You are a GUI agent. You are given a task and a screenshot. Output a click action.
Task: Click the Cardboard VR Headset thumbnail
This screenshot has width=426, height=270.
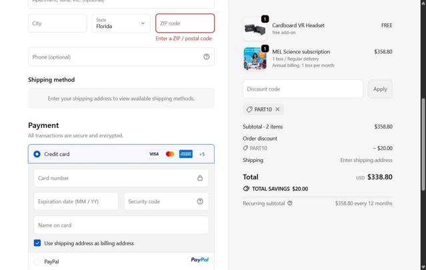tap(255, 29)
